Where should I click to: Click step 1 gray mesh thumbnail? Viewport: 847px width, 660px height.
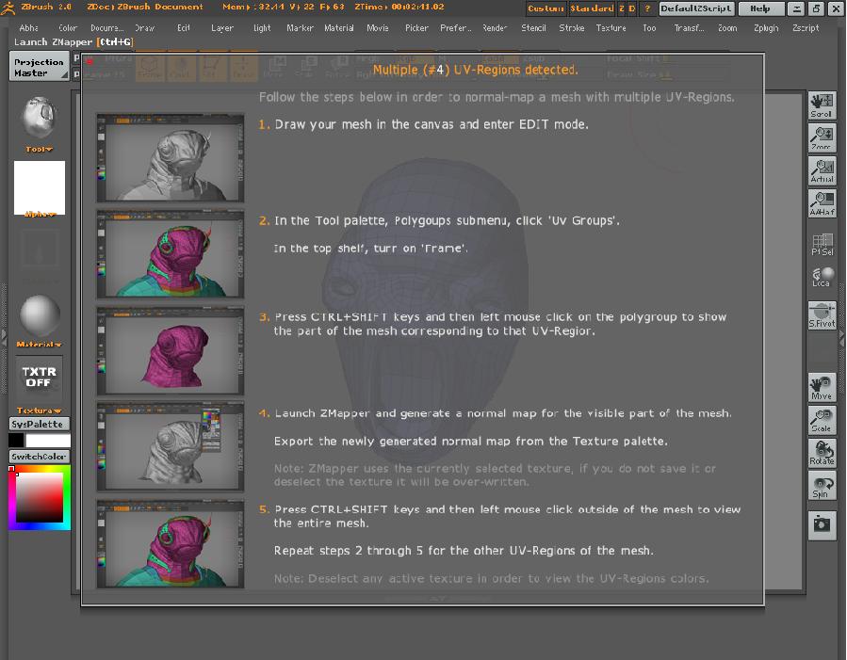(x=171, y=157)
